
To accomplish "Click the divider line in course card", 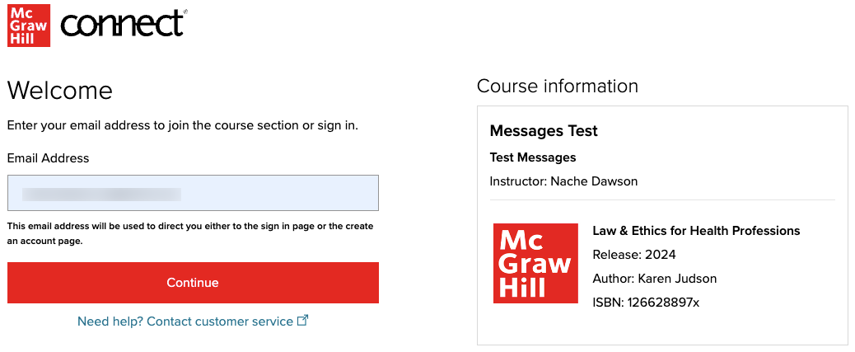I will pos(662,200).
